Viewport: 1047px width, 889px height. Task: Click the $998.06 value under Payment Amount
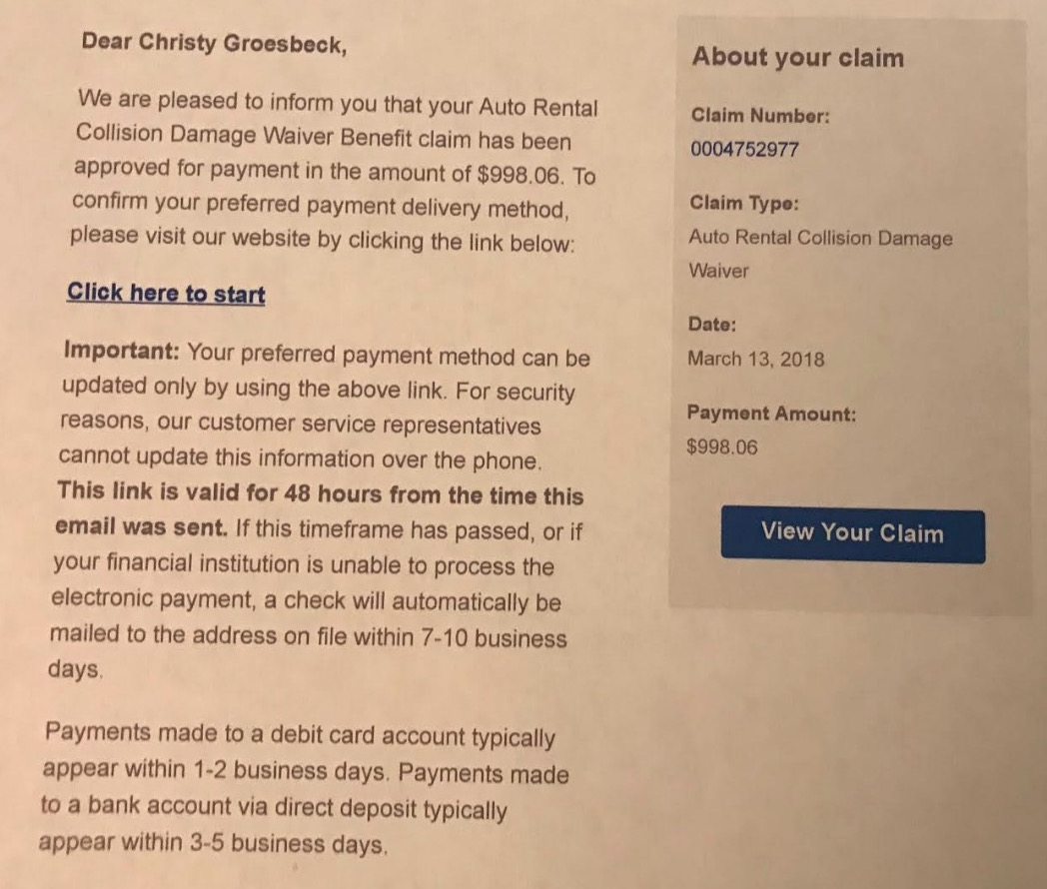722,447
